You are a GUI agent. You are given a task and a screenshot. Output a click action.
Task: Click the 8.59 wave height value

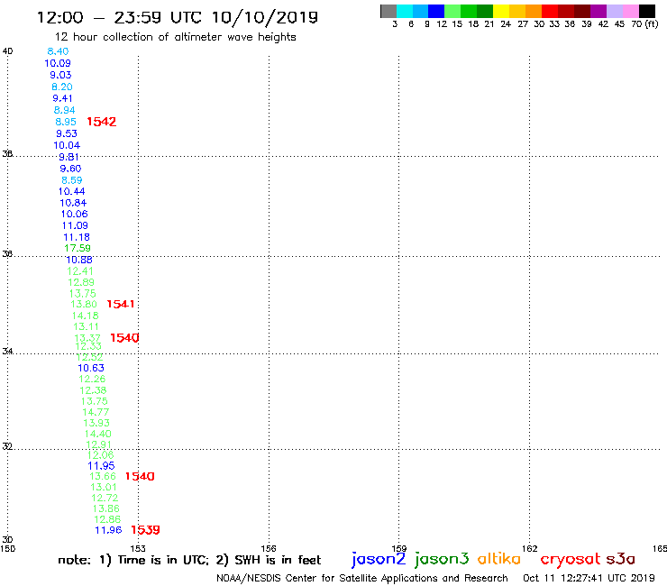tap(72, 180)
